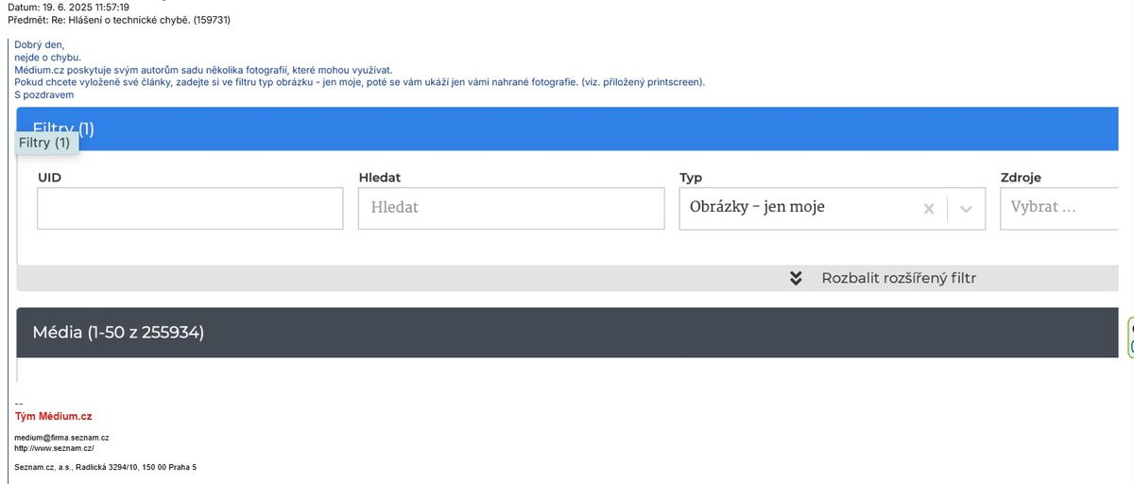Click the double-chevron expand filter icon

796,278
